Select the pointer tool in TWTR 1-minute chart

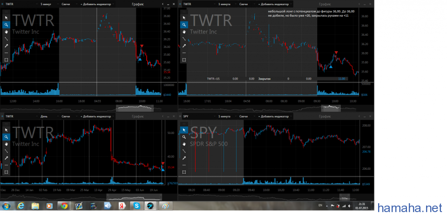pos(184,17)
